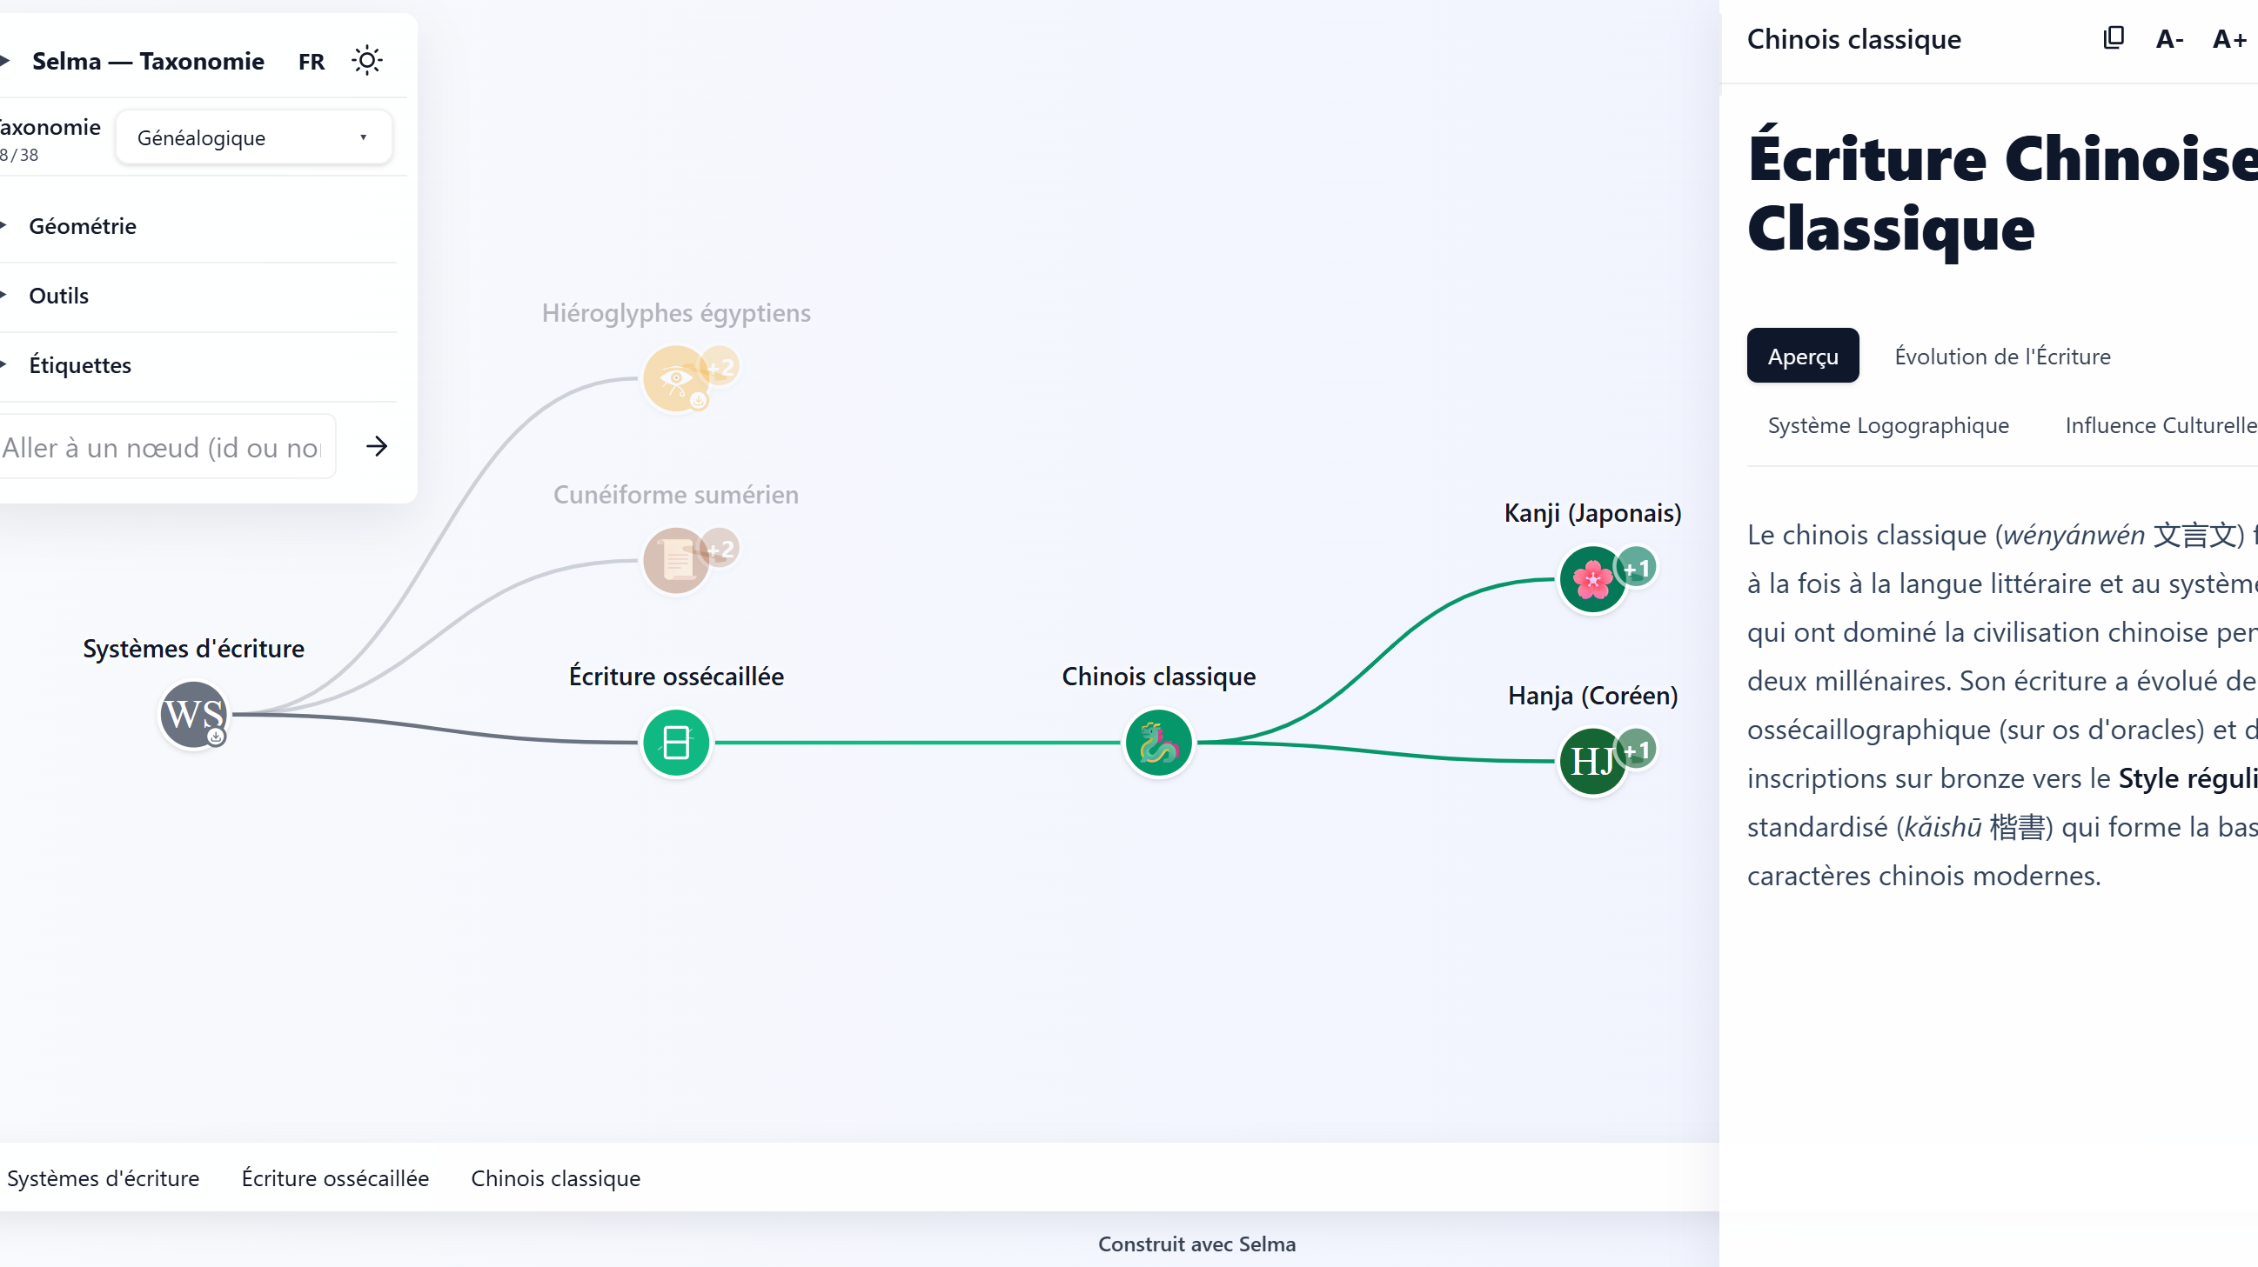The height and width of the screenshot is (1267, 2258).
Task: Select the Chinois classique dragon node
Action: click(1158, 743)
